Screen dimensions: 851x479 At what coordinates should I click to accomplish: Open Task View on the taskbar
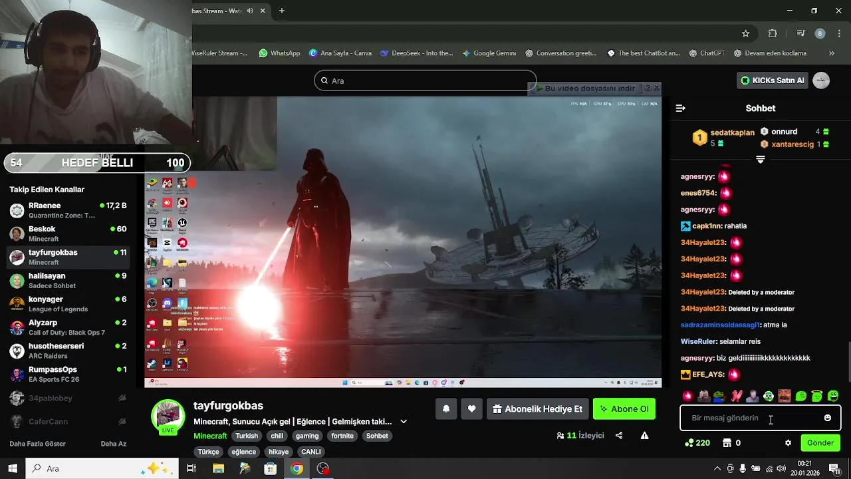point(191,468)
